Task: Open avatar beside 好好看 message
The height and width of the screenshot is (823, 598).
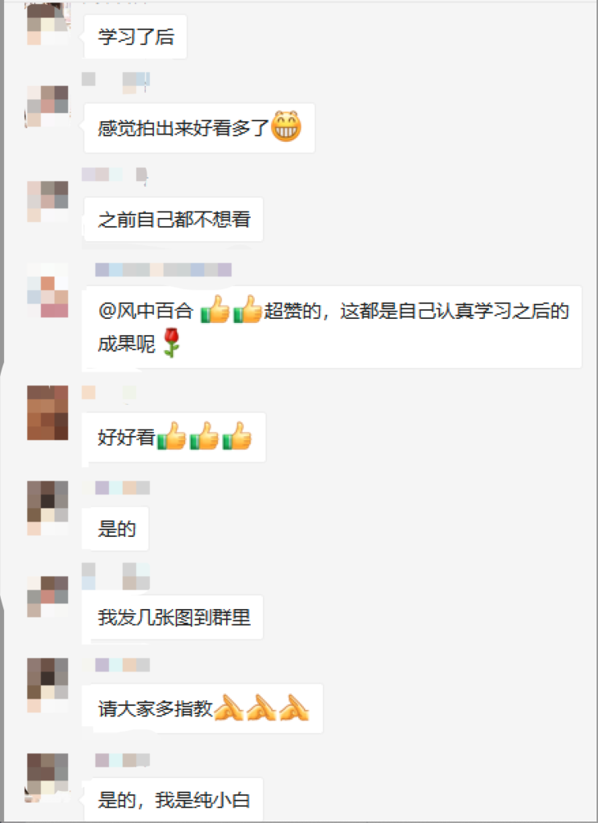Action: coord(48,412)
